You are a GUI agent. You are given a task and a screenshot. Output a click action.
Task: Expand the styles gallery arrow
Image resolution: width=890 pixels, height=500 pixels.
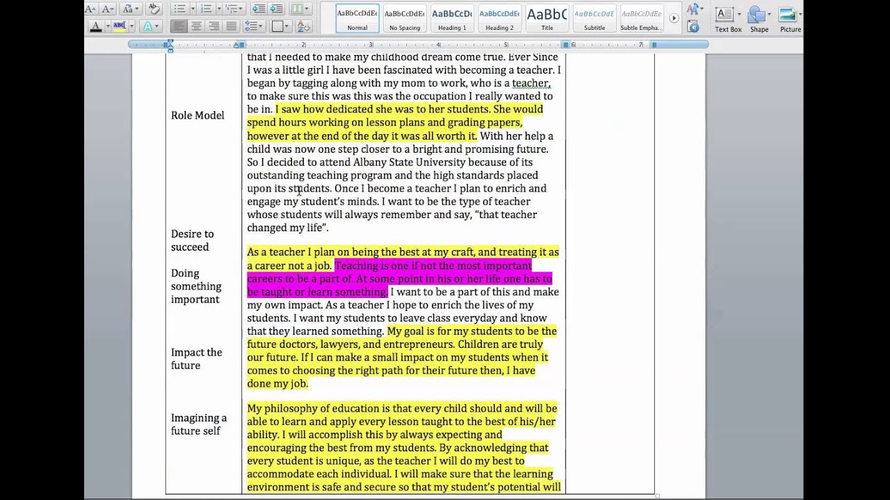[x=674, y=18]
